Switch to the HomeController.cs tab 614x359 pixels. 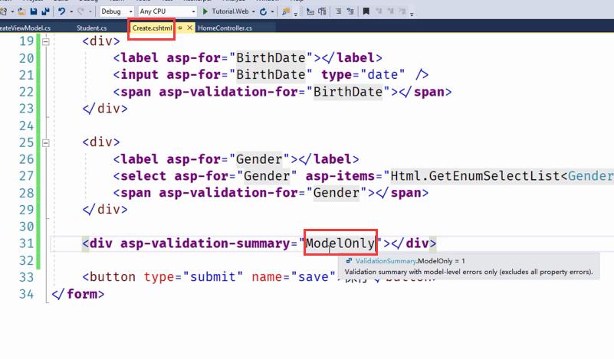coord(225,28)
